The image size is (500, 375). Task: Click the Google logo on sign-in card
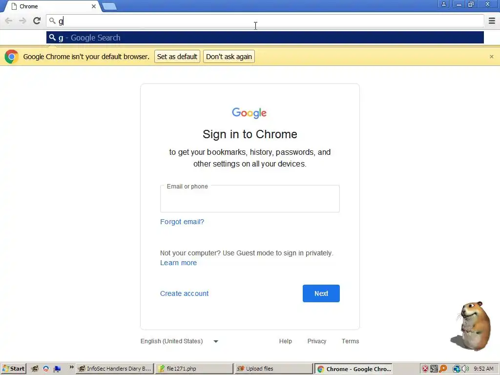250,113
